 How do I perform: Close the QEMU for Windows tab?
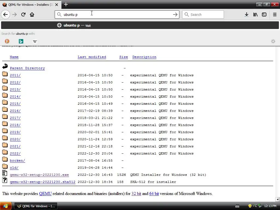click(57, 5)
